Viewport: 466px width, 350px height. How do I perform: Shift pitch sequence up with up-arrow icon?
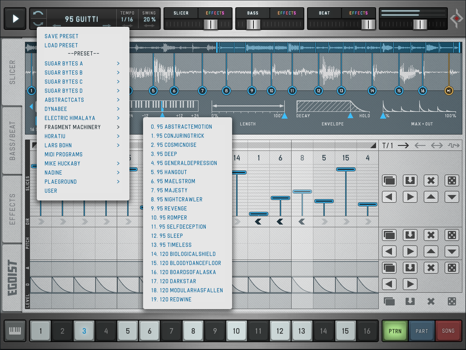[431, 251]
